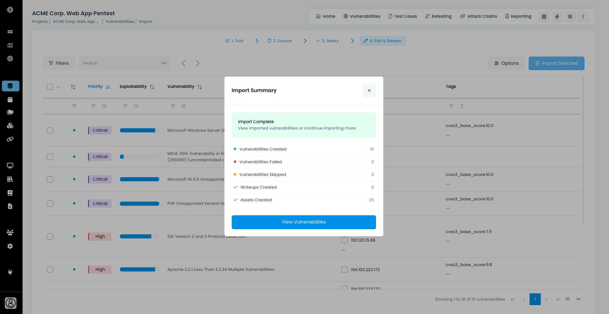Click the plug integrations icon in left sidebar
Viewport: 609px width, 314px height.
point(10,272)
